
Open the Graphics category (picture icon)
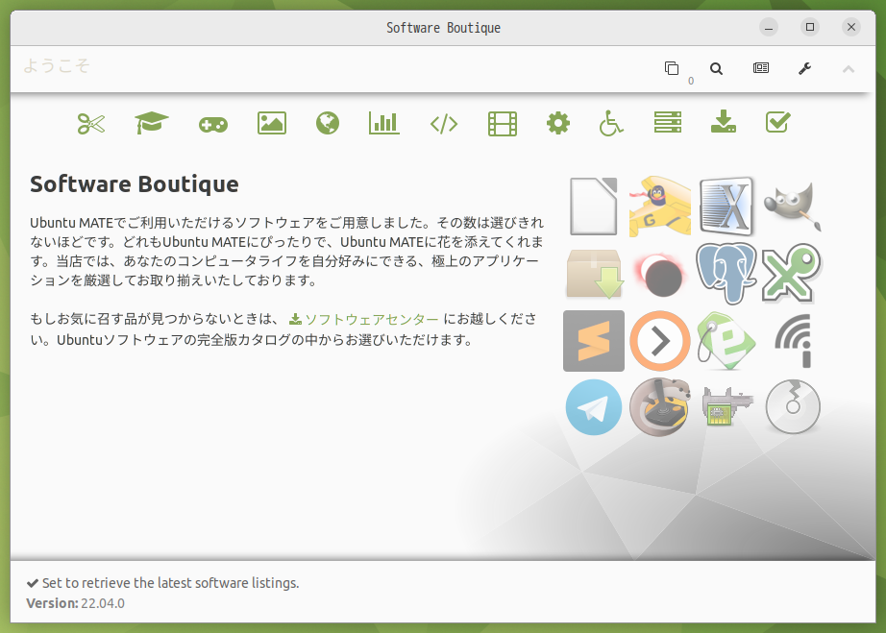[272, 123]
